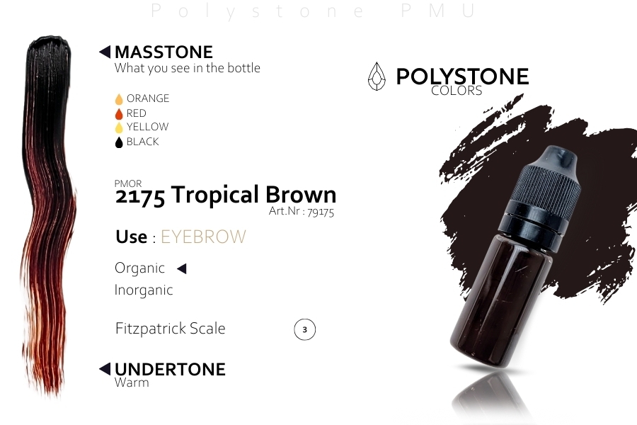Screen dimensions: 637x425
Task: Click the Polystone gem logo icon
Action: click(x=377, y=76)
